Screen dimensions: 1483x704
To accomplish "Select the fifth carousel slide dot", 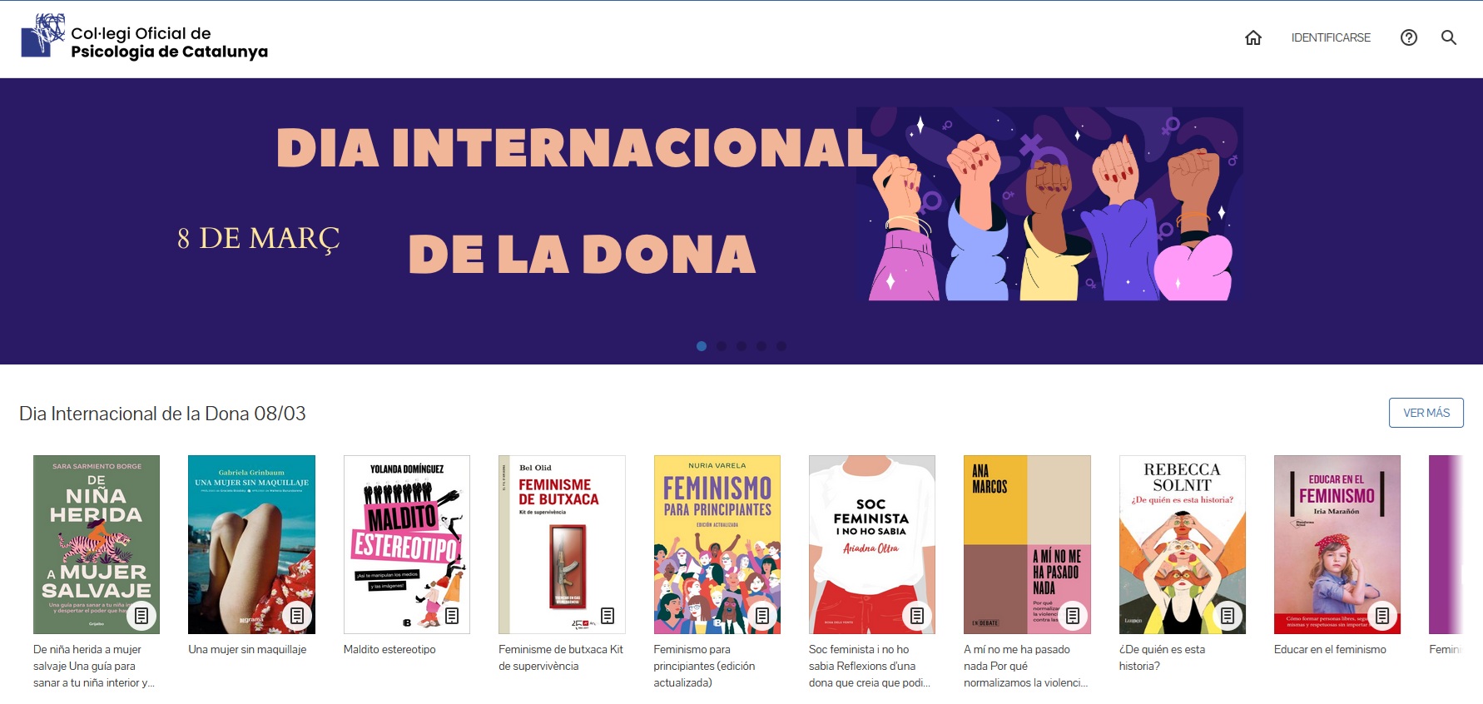I will 781,346.
